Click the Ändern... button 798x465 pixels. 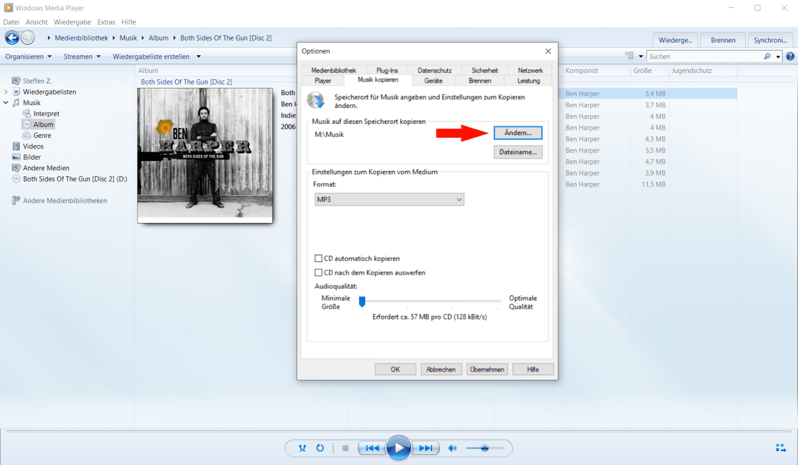pyautogui.click(x=518, y=133)
